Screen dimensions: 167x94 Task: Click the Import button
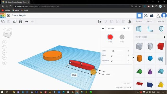coord(139,21)
